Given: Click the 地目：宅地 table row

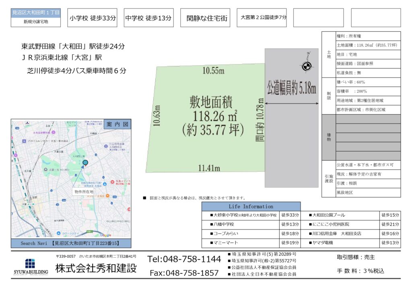Looking at the screenshot, I should 368,55.
